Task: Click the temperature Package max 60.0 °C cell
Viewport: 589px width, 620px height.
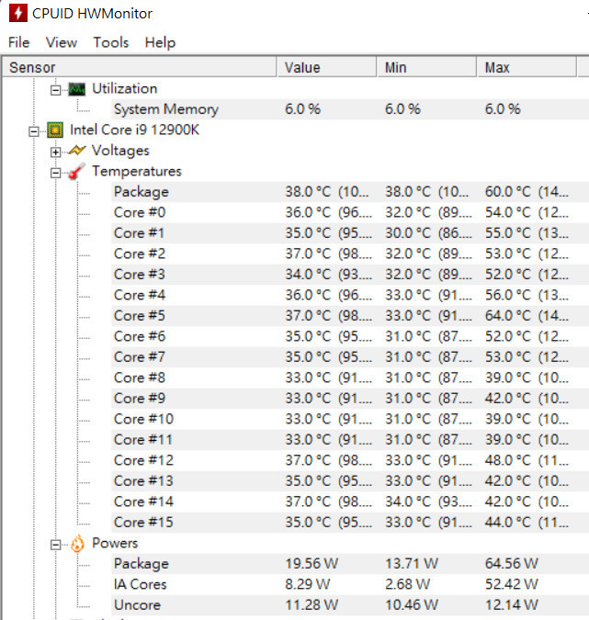Action: pos(527,192)
